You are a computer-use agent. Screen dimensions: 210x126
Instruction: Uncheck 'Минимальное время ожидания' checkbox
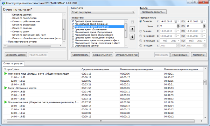tap(73, 24)
